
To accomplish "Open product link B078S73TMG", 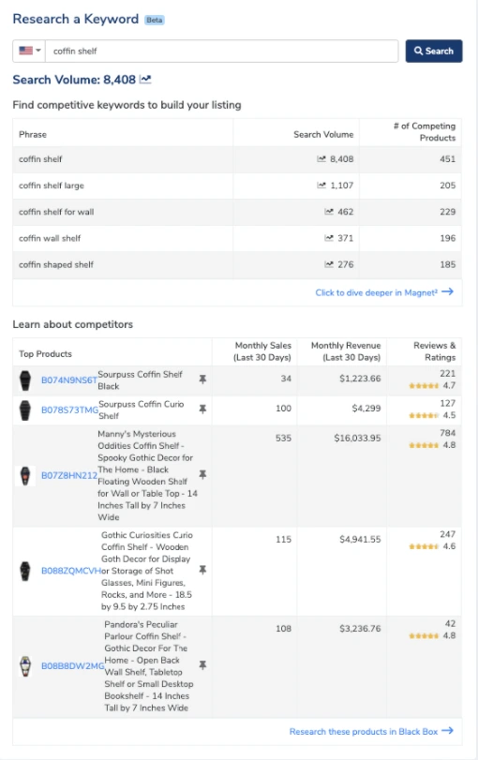I will 69,410.
